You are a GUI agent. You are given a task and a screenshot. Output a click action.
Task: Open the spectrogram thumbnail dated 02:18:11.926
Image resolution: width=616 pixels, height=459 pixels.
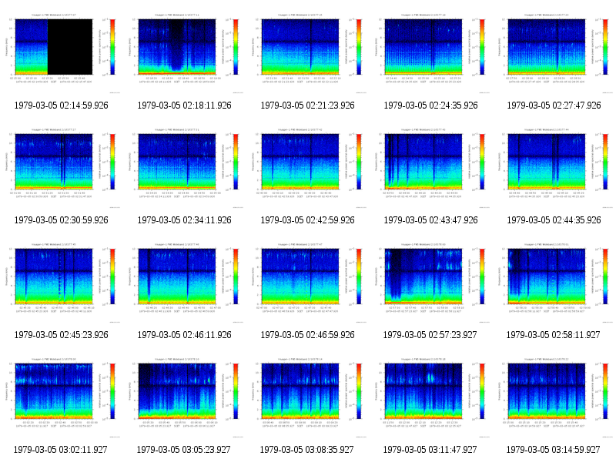(x=184, y=53)
